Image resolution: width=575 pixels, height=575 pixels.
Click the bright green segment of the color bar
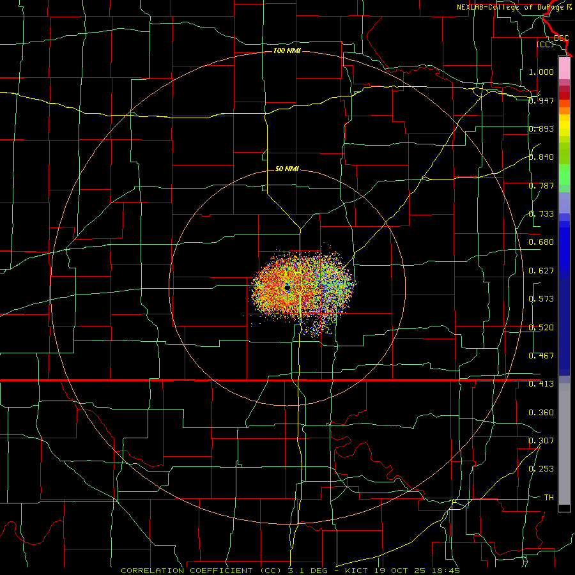pyautogui.click(x=564, y=174)
